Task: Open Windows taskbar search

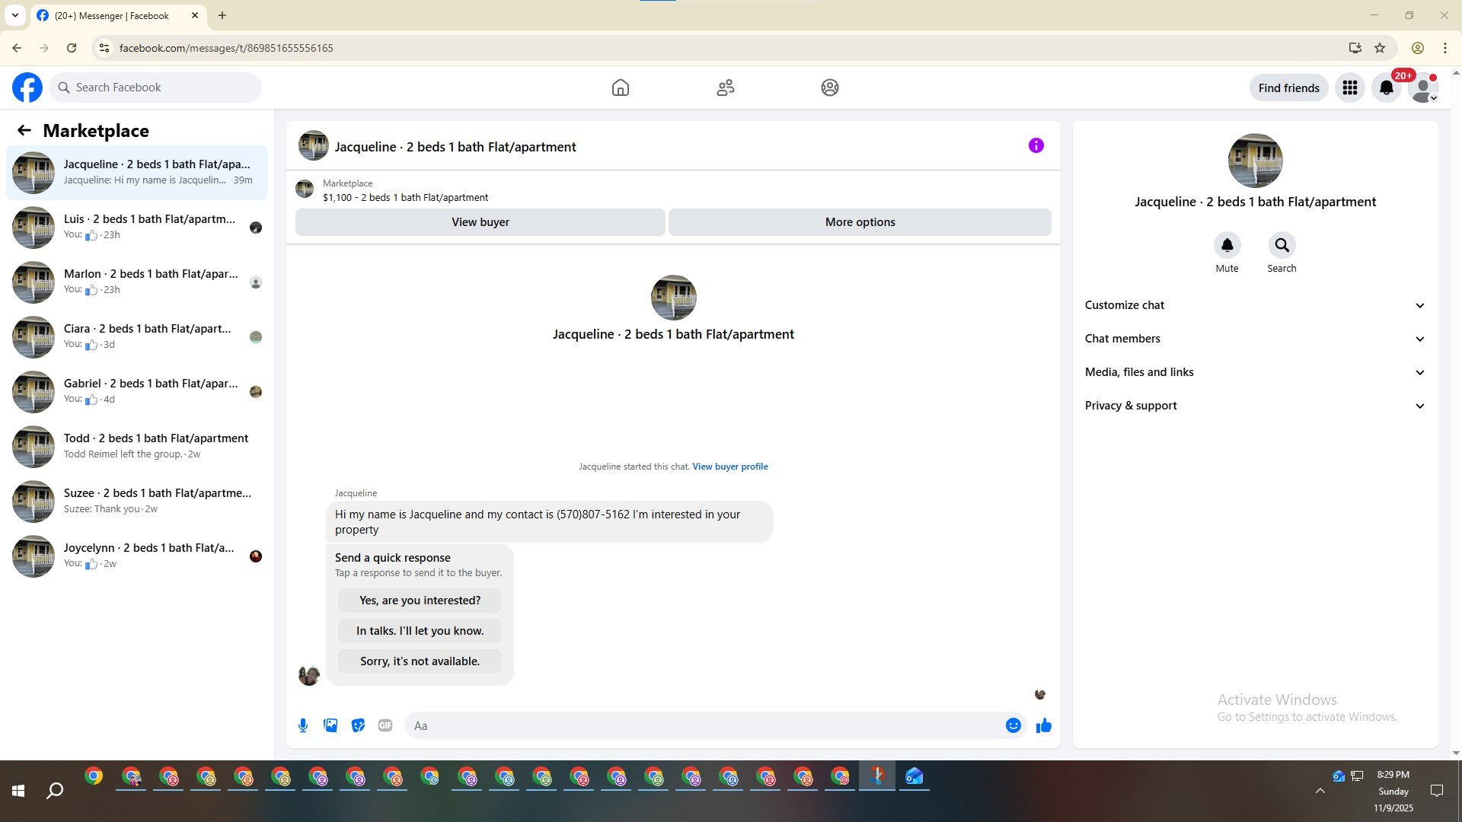Action: (x=55, y=792)
